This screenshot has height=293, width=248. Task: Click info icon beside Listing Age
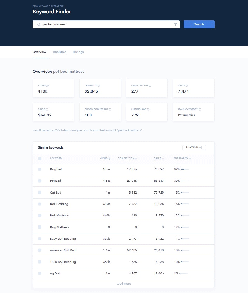[x=148, y=109]
